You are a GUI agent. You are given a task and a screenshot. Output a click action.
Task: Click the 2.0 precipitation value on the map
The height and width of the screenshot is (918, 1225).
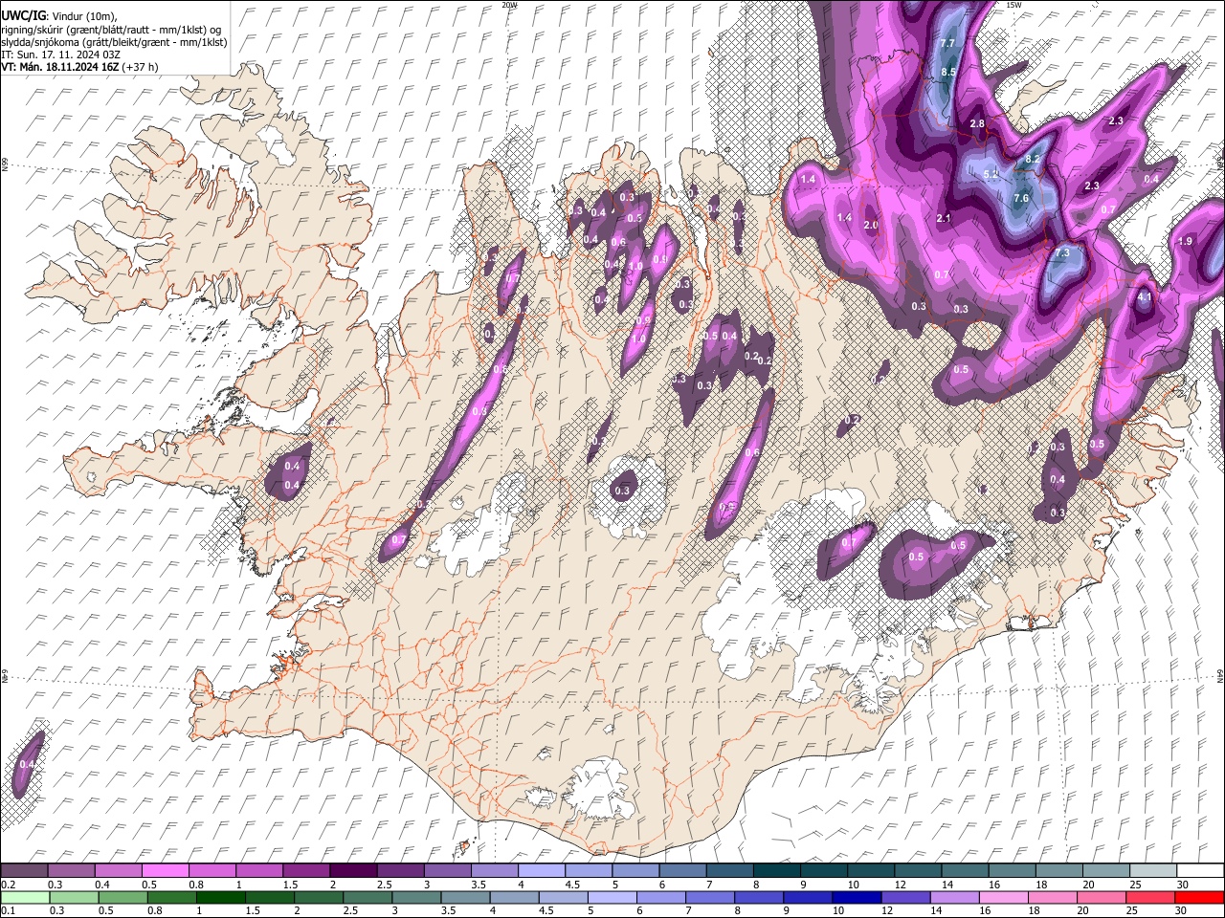coord(871,226)
